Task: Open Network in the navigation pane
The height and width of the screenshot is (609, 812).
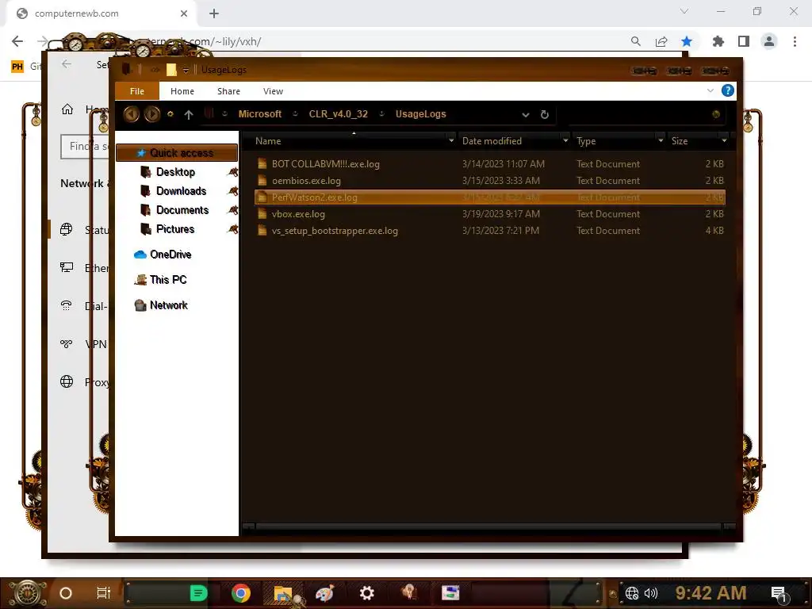Action: tap(168, 305)
